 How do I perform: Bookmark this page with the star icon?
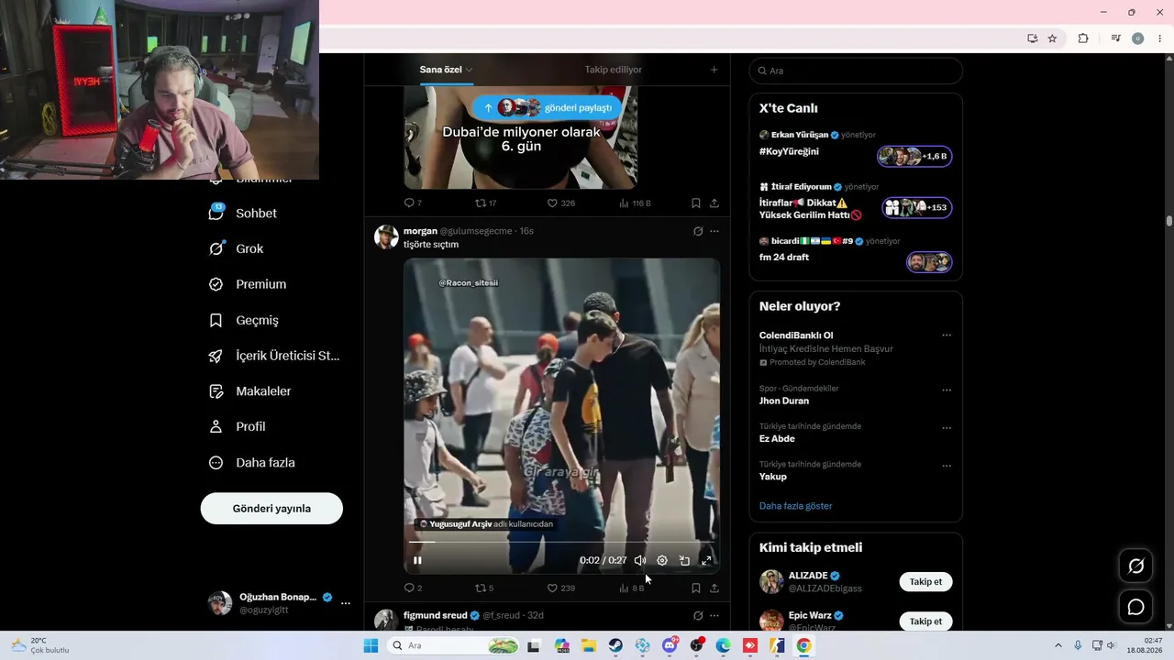[1052, 38]
